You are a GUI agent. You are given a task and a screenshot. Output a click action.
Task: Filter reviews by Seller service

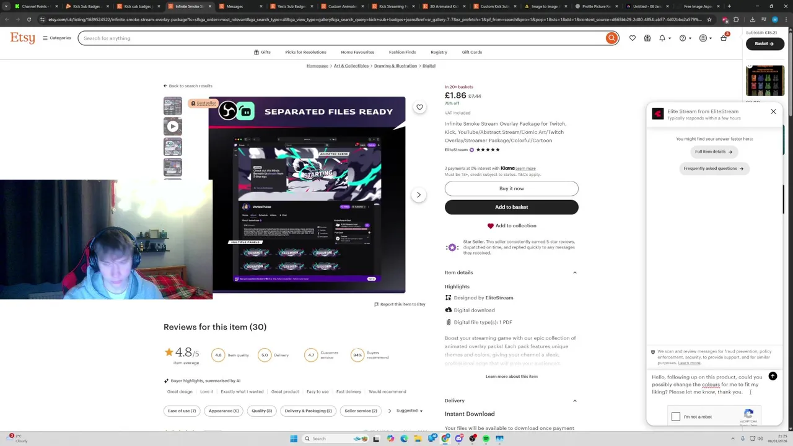[x=361, y=411]
